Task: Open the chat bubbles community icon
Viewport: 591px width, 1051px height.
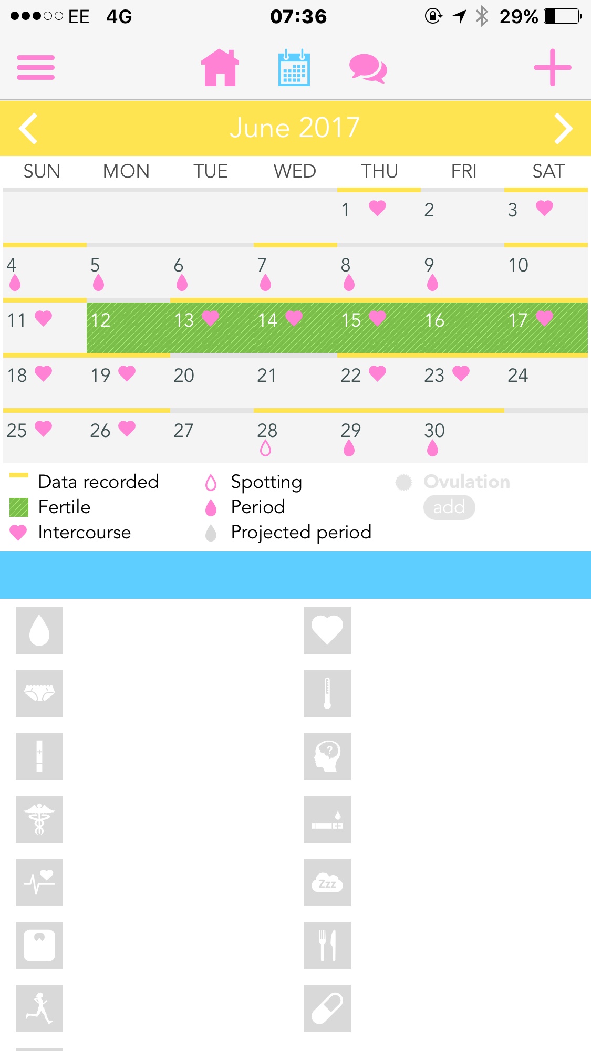Action: pos(368,68)
